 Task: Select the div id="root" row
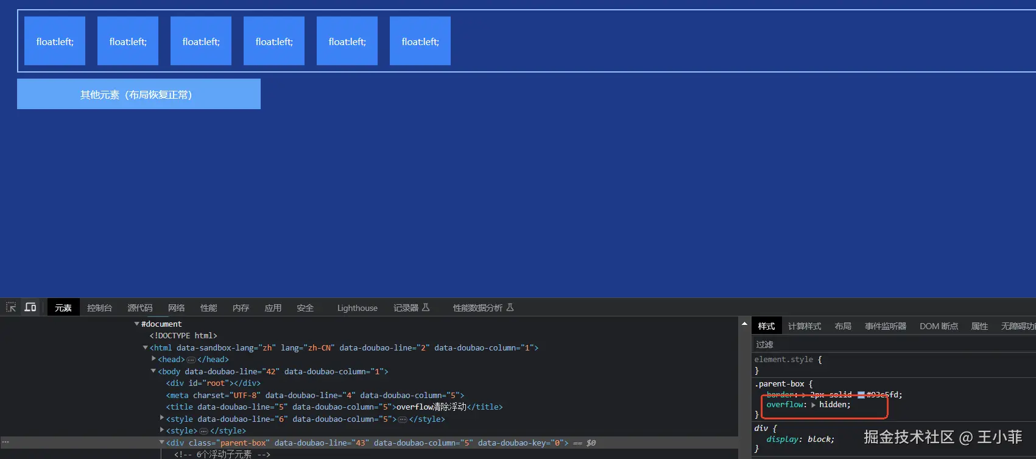coord(213,383)
